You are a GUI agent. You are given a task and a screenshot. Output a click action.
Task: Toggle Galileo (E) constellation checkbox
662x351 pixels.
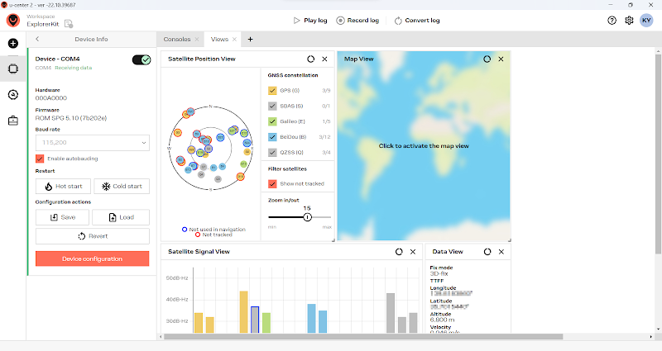272,121
